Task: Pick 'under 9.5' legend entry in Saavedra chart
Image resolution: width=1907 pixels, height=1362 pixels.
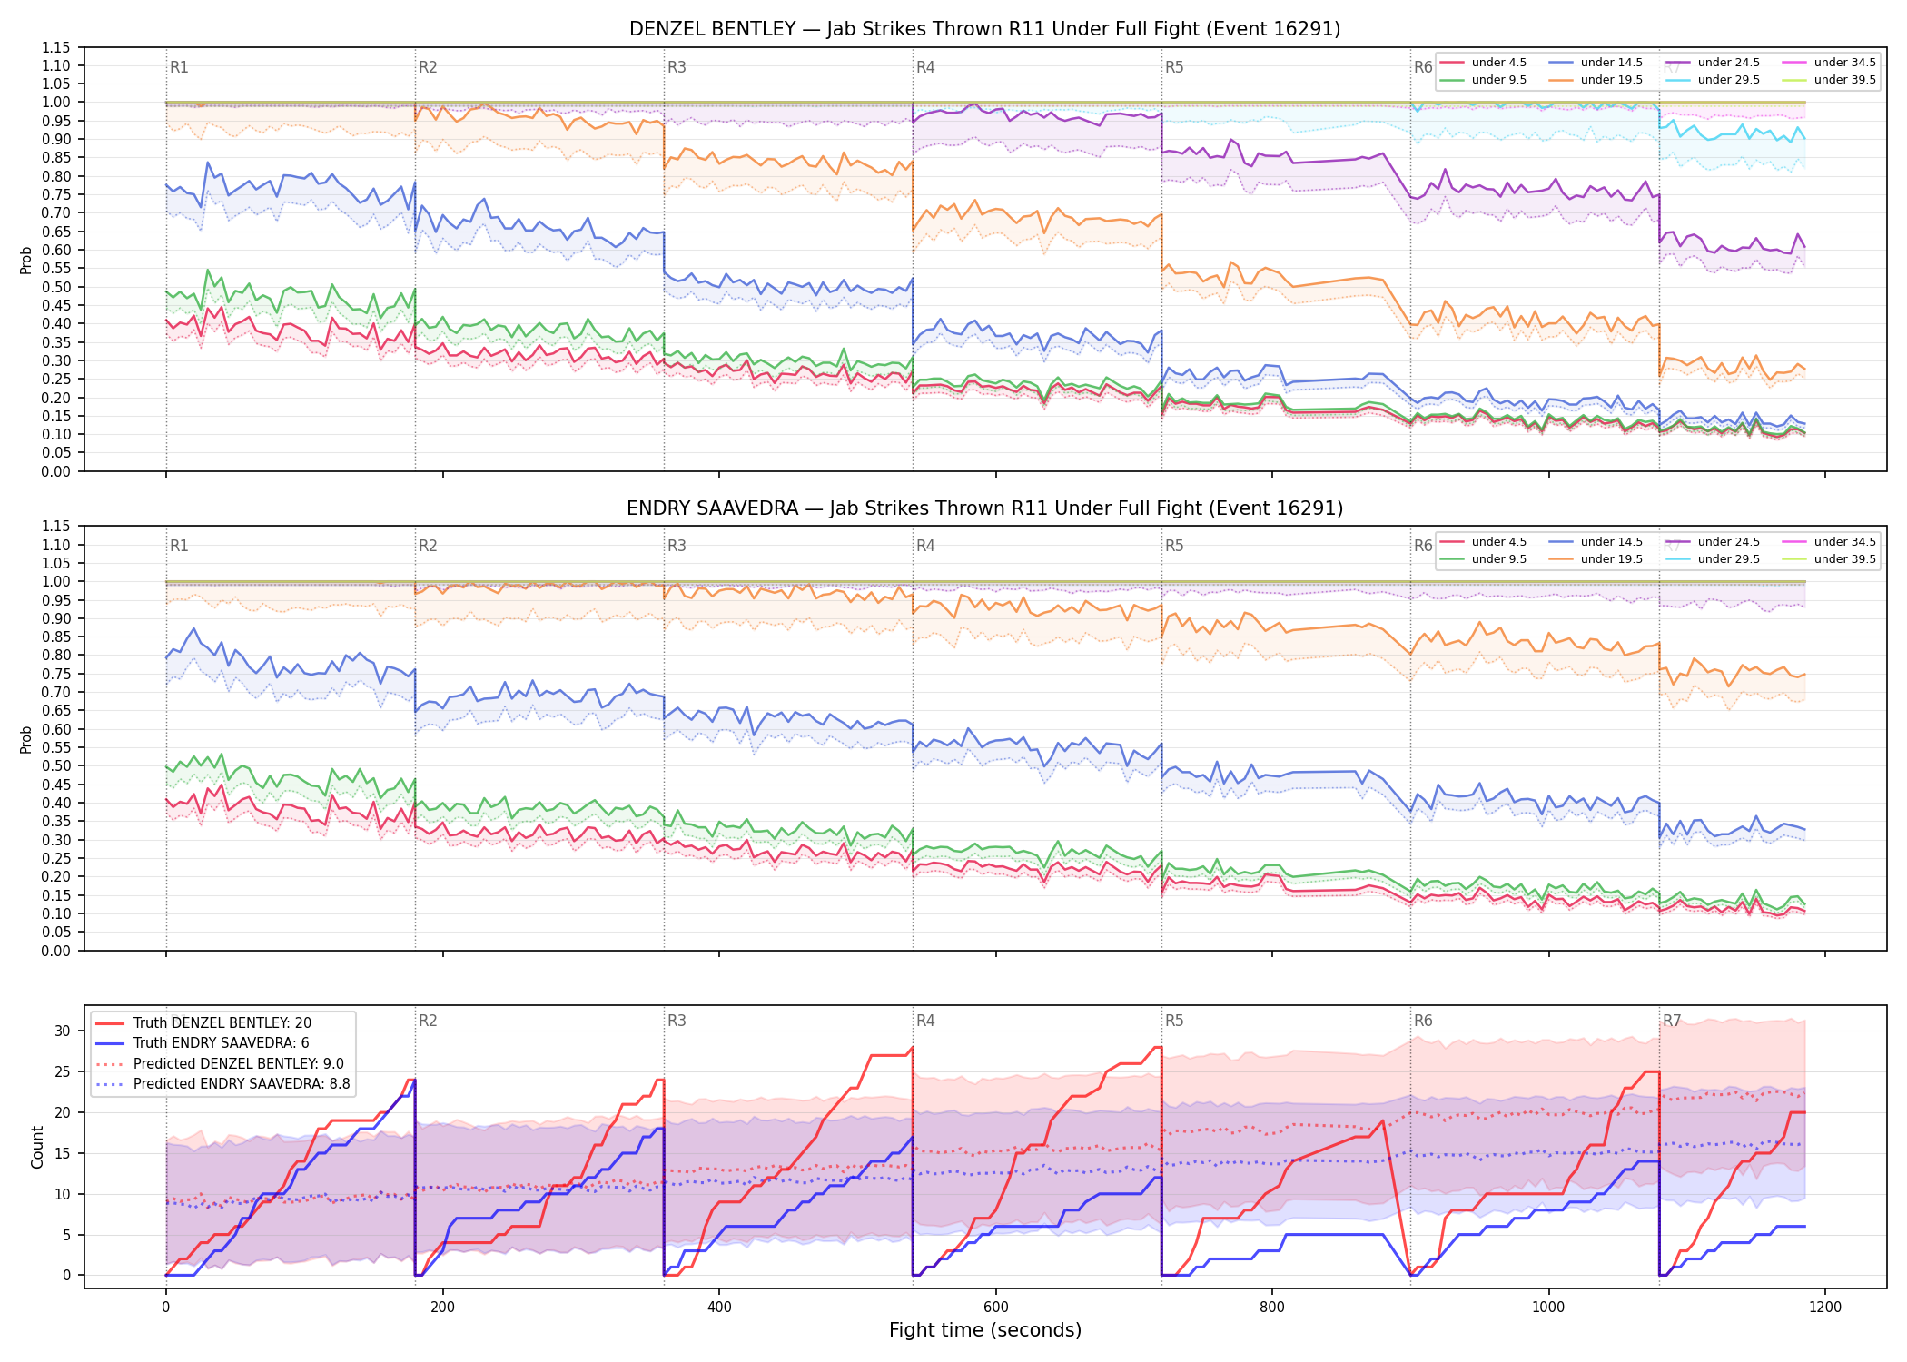Action: (1482, 559)
